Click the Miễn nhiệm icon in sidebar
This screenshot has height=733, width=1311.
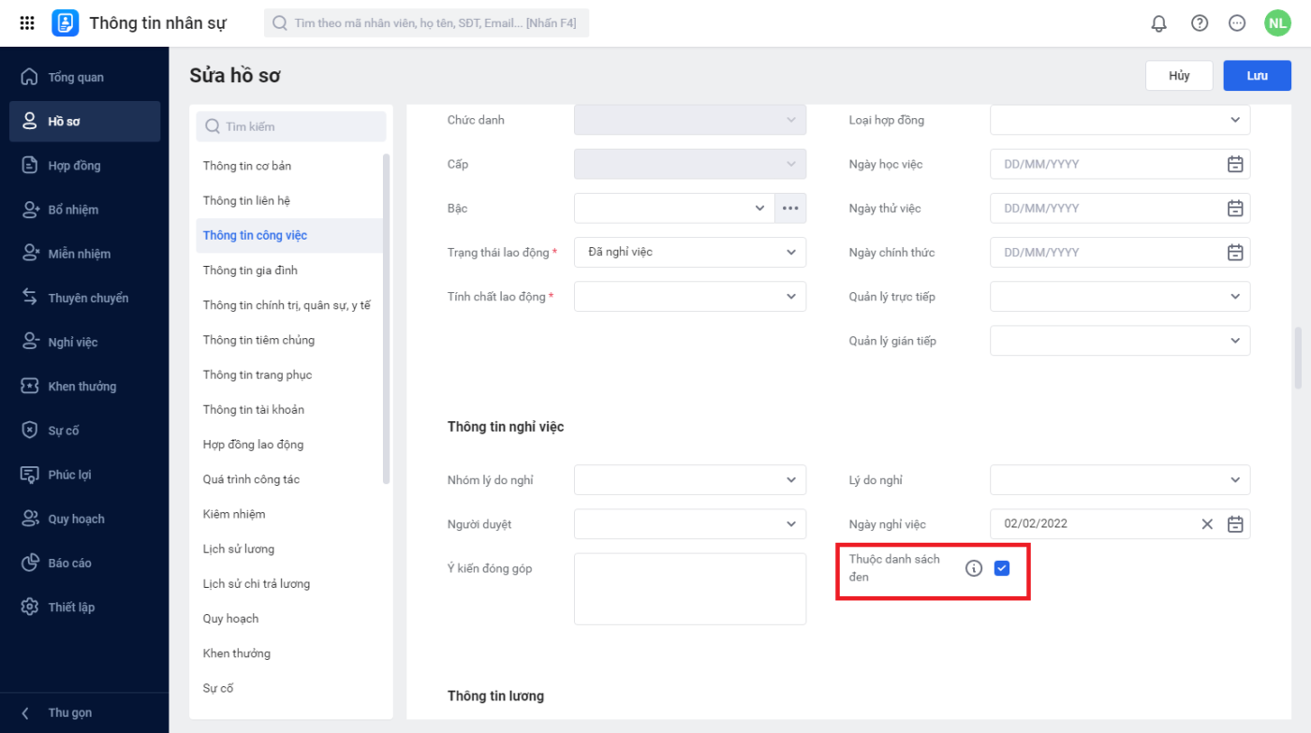pyautogui.click(x=30, y=254)
